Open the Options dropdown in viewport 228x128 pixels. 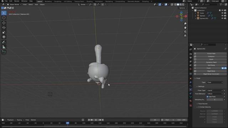coord(183,8)
